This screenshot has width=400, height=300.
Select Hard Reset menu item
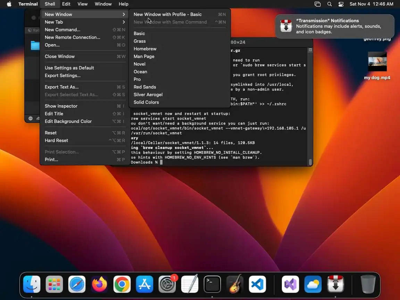click(x=85, y=141)
